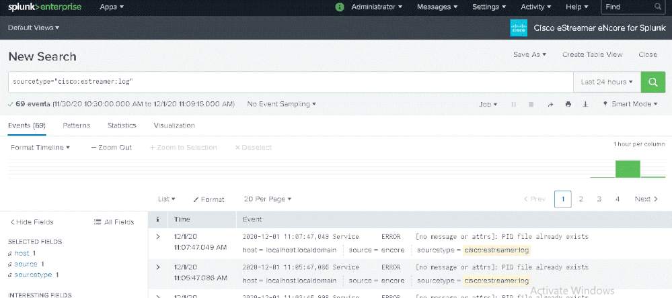The width and height of the screenshot is (672, 298).
Task: Export search results with download icon
Action: (x=585, y=104)
